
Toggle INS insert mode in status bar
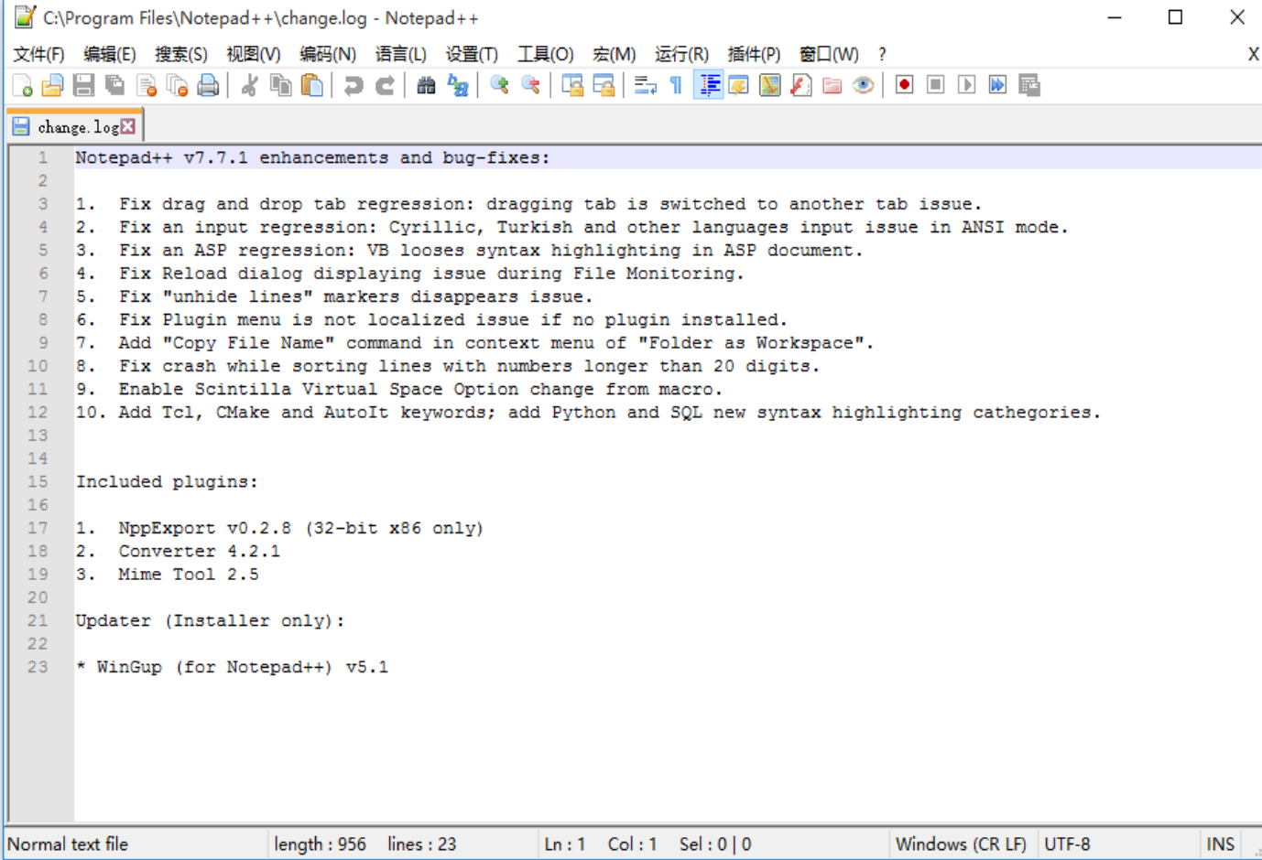pyautogui.click(x=1221, y=844)
